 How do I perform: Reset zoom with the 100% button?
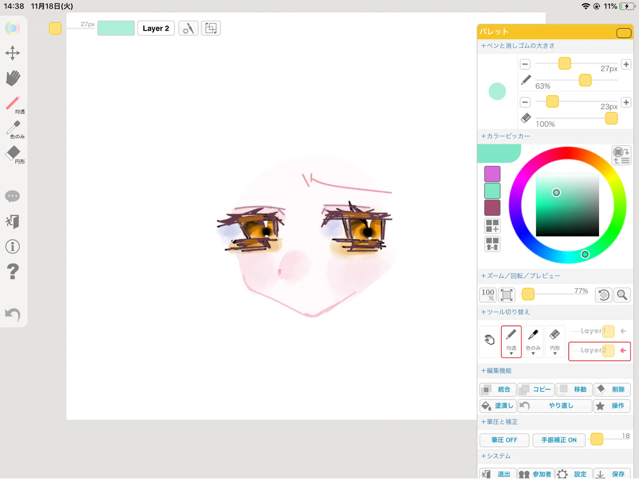(488, 295)
